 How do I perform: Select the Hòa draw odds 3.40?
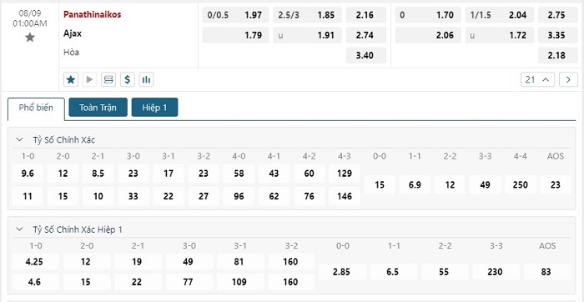[365, 56]
